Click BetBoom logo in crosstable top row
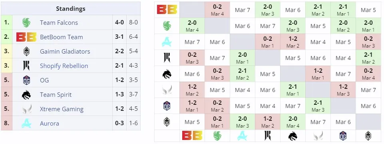Viewport: 384px width, 144px height. (167, 10)
